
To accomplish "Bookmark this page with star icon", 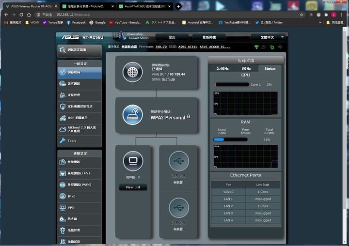I will coord(301,15).
